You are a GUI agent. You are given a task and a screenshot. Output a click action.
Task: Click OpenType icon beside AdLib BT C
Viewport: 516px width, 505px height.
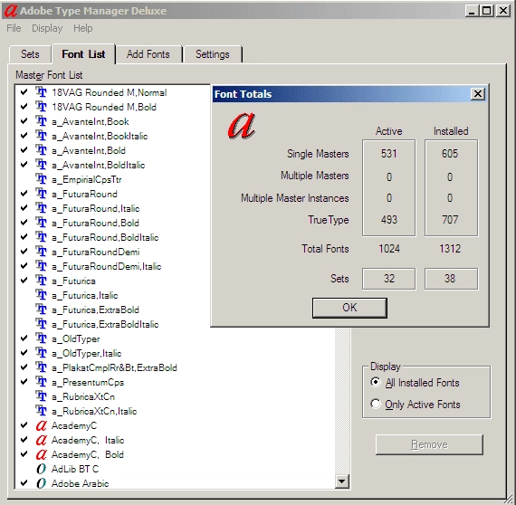point(41,469)
